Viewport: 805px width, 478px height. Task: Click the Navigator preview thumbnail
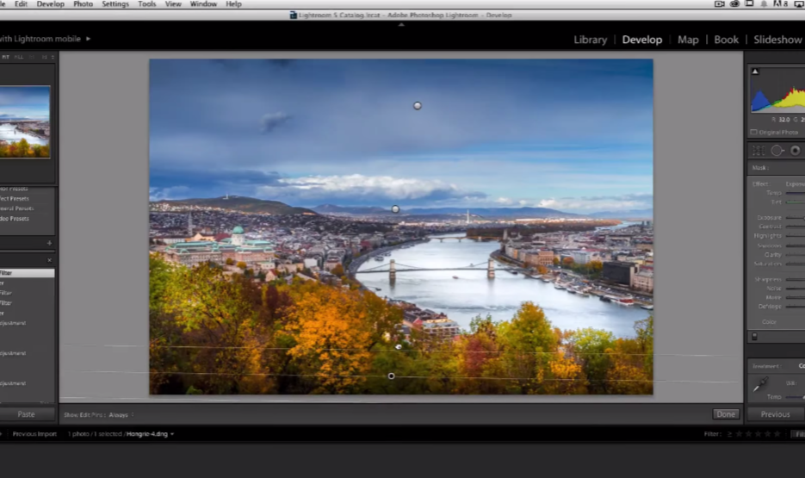pyautogui.click(x=25, y=121)
